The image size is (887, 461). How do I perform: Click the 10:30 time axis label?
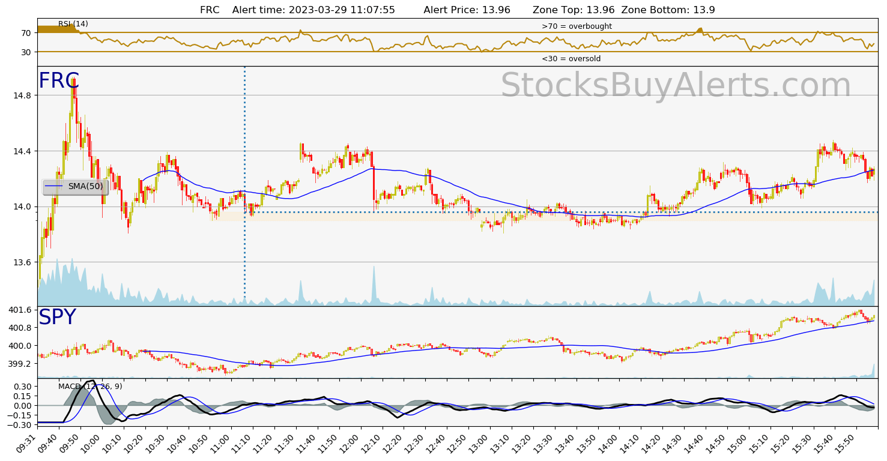pos(156,443)
